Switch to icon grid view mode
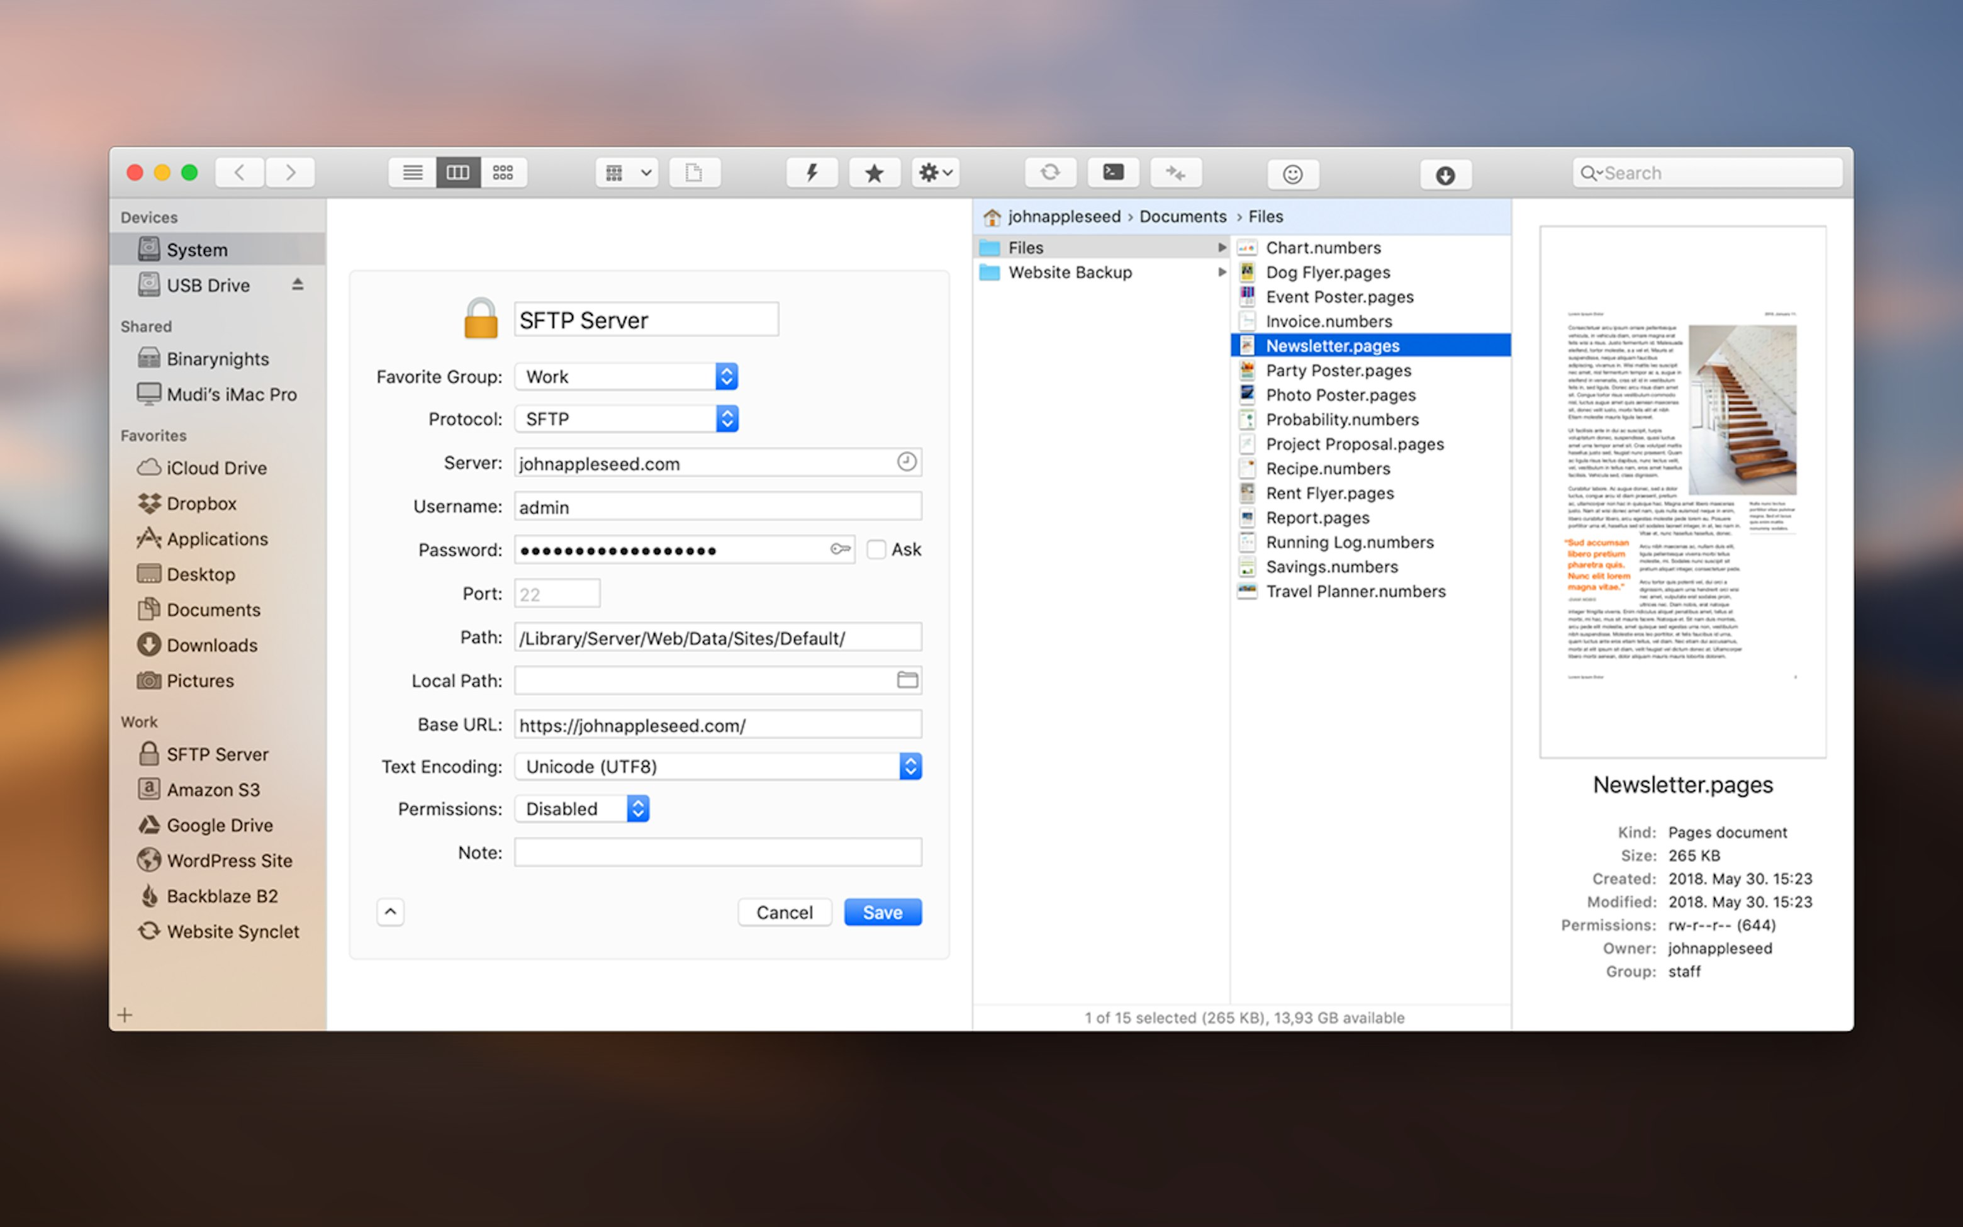Screen dimensions: 1963x1227 tap(504, 172)
